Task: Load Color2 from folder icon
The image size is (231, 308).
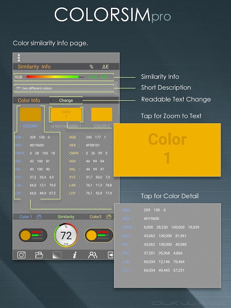Action: click(109, 217)
